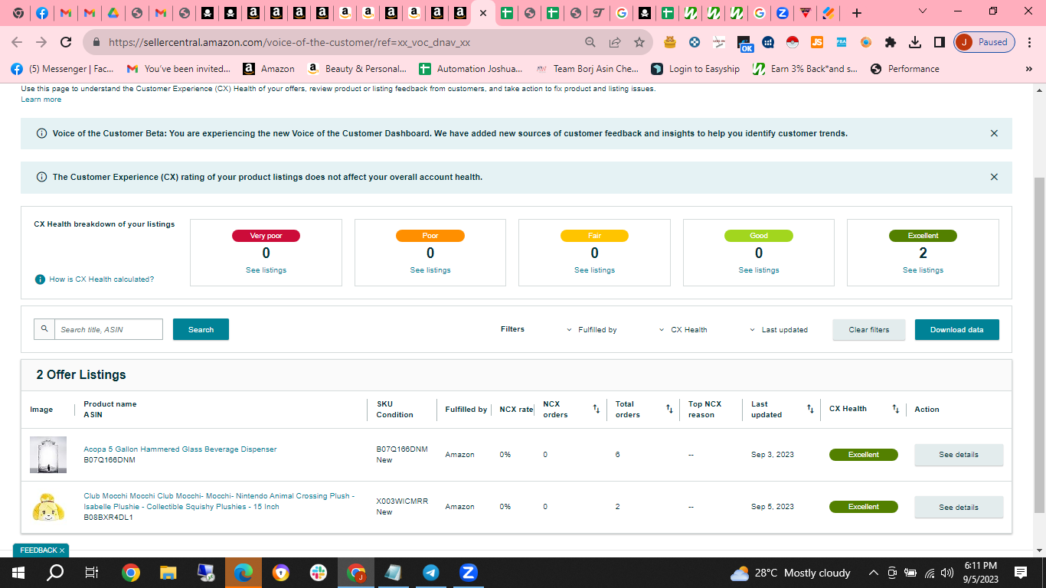Click the Download data button
The height and width of the screenshot is (588, 1046).
tap(957, 330)
